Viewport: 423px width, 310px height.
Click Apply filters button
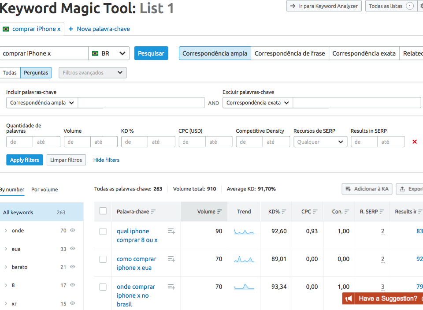(x=25, y=160)
